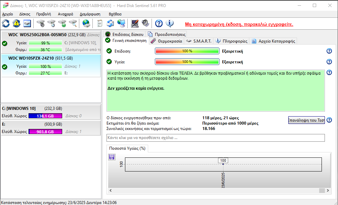The height and width of the screenshot is (205, 338).
Task: Open the disk test with stethoscope icon
Action: tap(41, 23)
